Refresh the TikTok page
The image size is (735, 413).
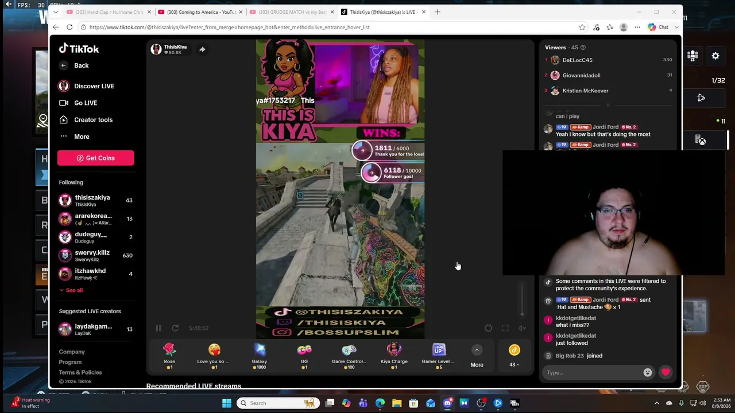pyautogui.click(x=69, y=28)
